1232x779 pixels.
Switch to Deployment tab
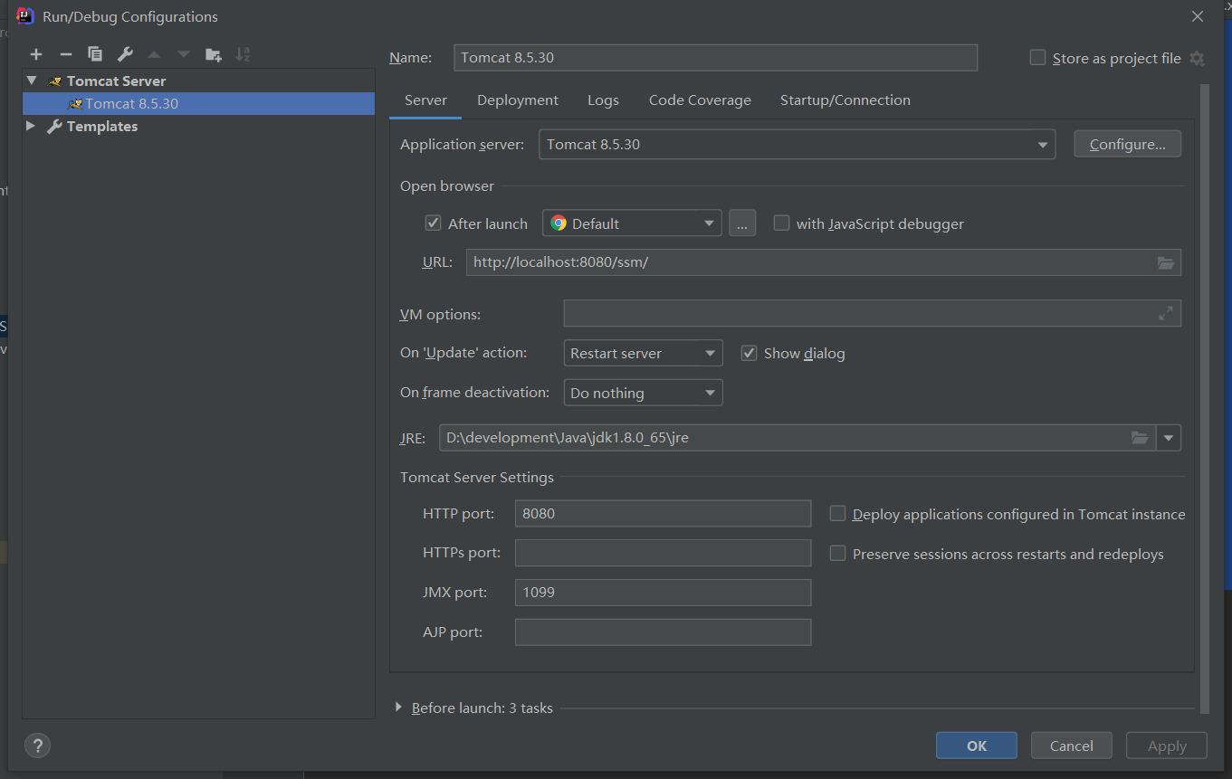(518, 100)
